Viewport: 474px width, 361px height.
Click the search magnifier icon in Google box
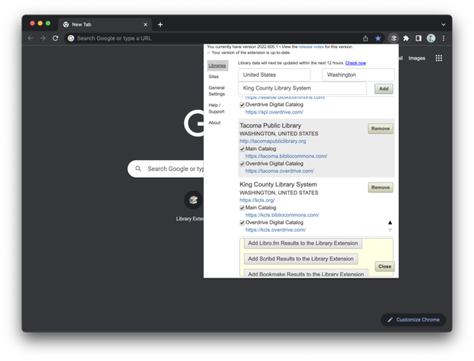pyautogui.click(x=138, y=168)
